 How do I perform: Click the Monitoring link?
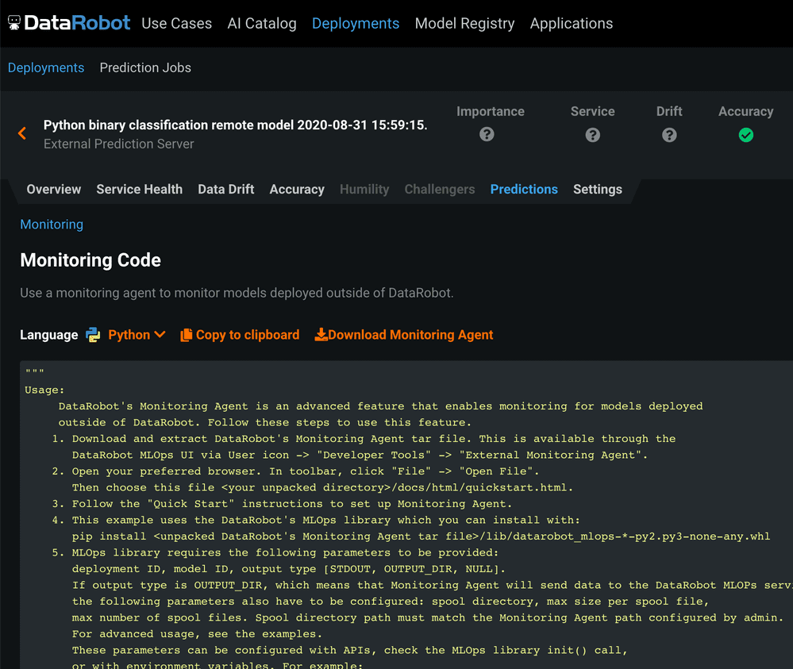tap(52, 225)
